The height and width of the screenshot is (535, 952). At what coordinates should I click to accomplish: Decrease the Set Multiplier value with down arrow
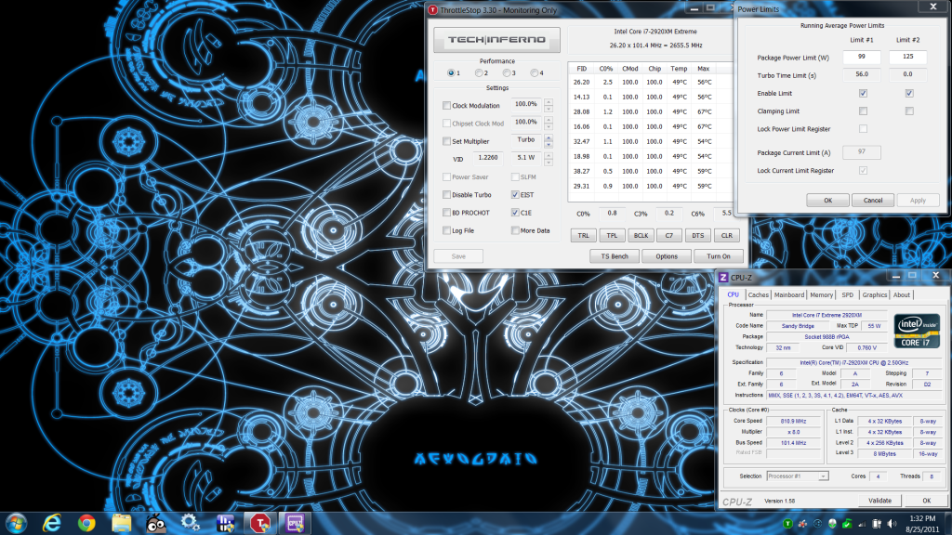(549, 145)
